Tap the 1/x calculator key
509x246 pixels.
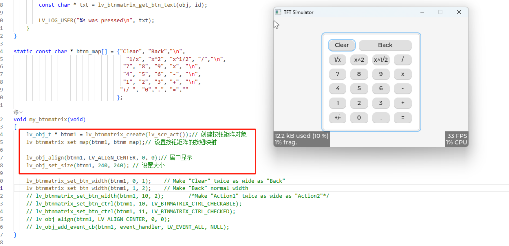[x=338, y=60]
